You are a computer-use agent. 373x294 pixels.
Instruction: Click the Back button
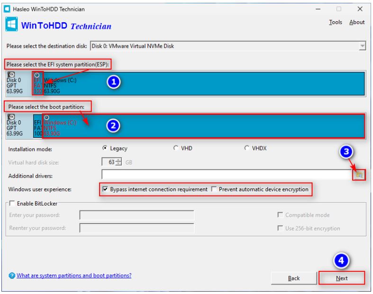(294, 278)
